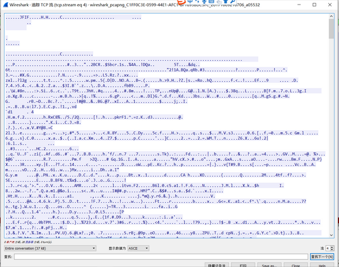Open the Sogou soft keyboard icon
Viewport: 339px width, 267px height.
(211, 2)
